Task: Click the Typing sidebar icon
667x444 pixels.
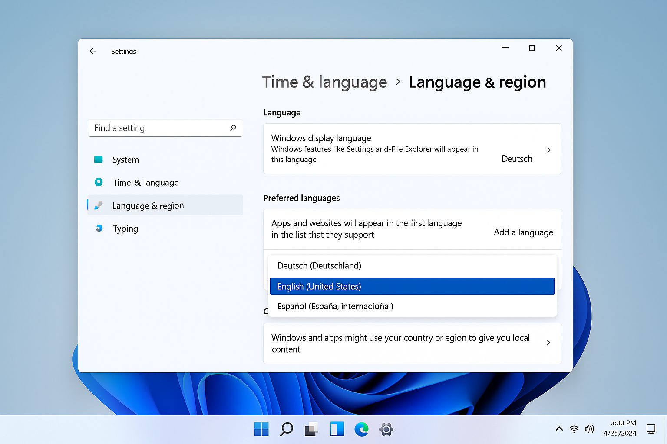Action: (99, 228)
